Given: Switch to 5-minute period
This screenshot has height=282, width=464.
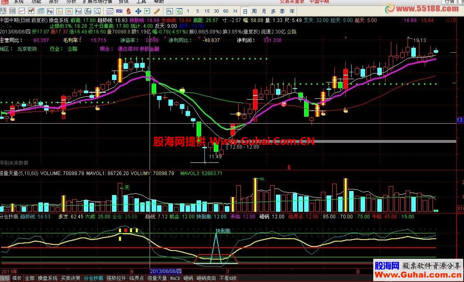Looking at the screenshot, I should pos(197,11).
